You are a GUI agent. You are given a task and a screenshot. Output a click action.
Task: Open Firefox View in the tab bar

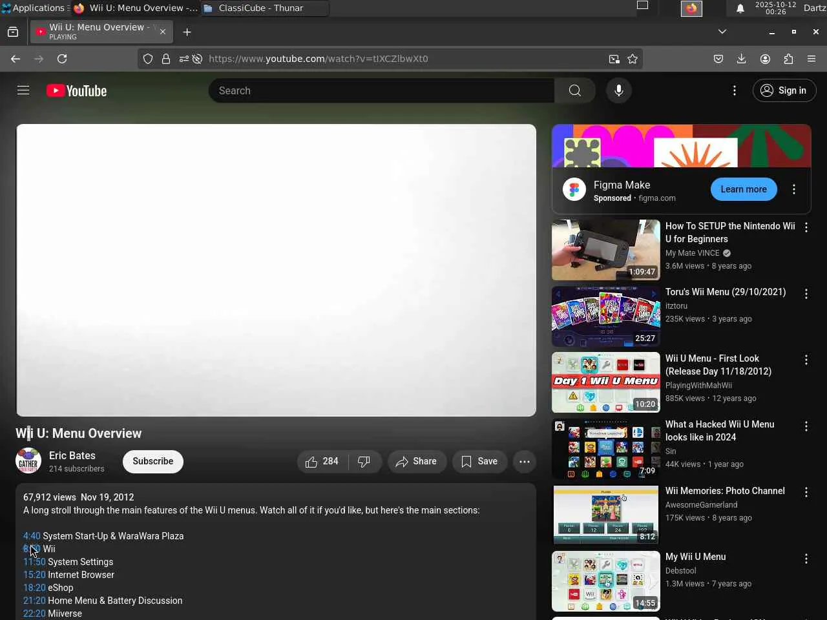(13, 32)
